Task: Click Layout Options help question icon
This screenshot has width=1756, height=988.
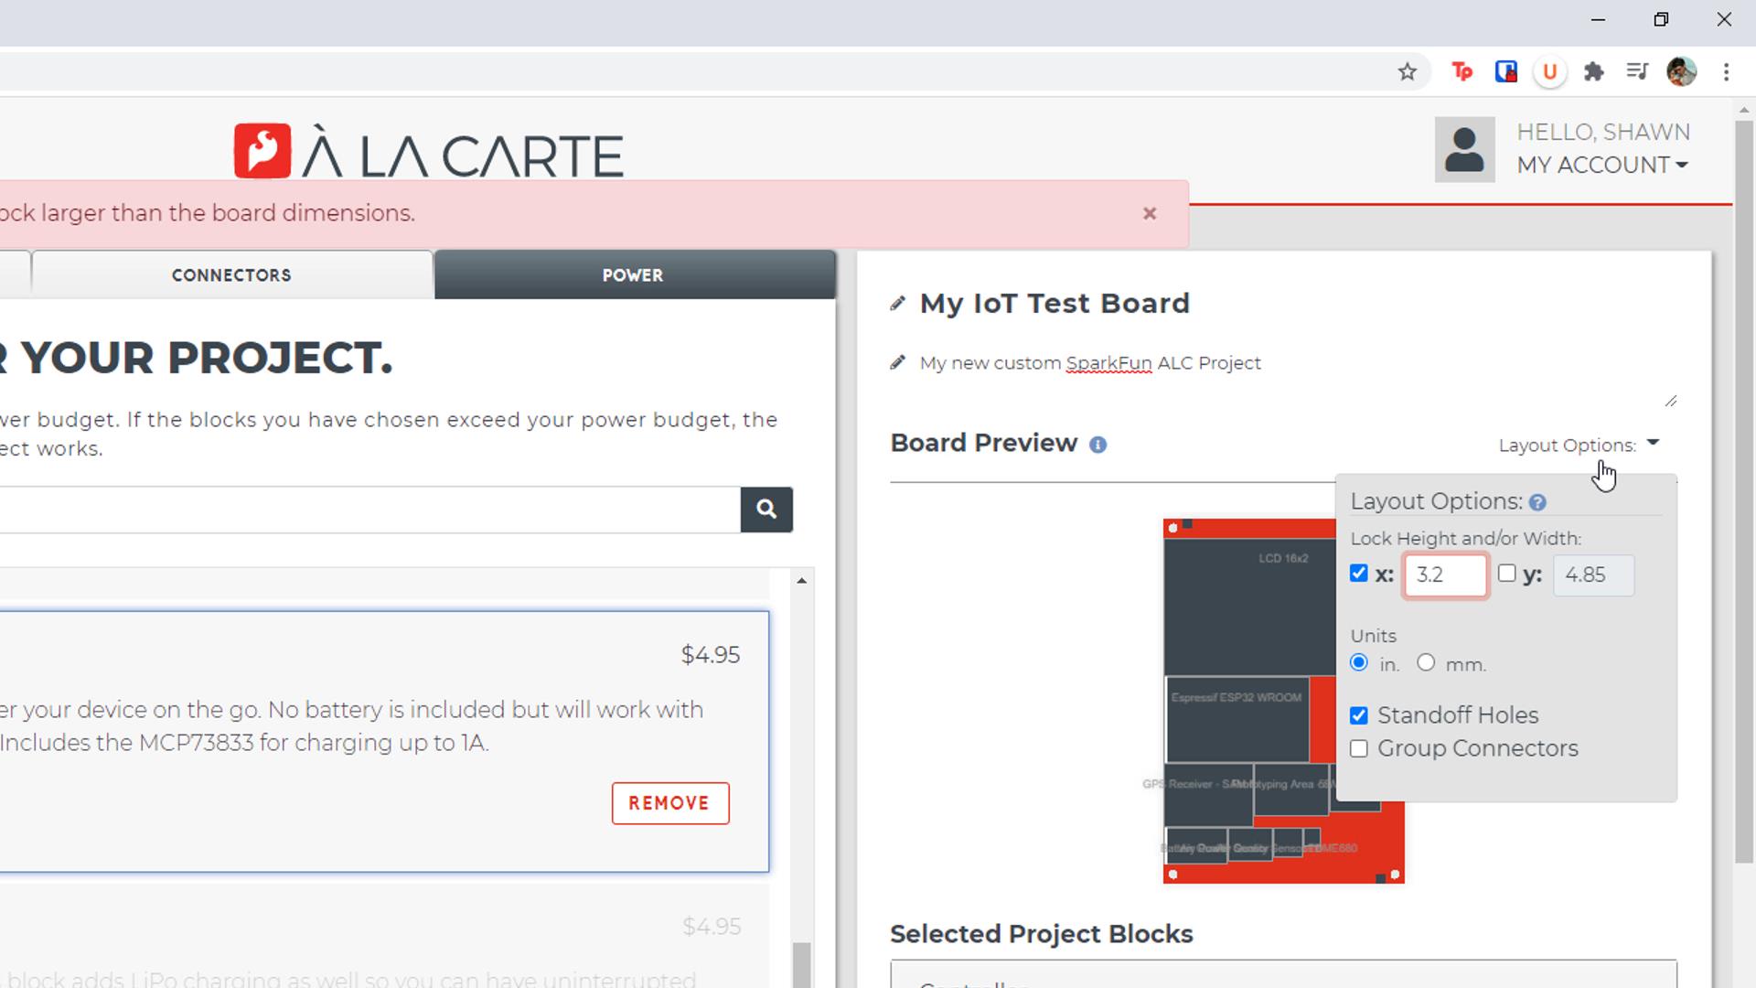Action: [x=1537, y=502]
